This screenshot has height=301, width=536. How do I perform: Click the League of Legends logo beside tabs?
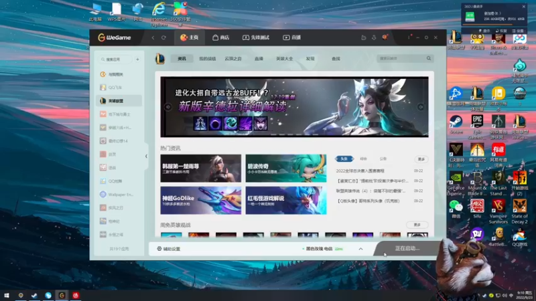click(160, 59)
